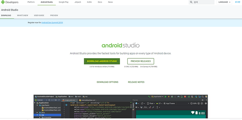Click the Android Developers logo
This screenshot has width=242, height=120.
10,2
